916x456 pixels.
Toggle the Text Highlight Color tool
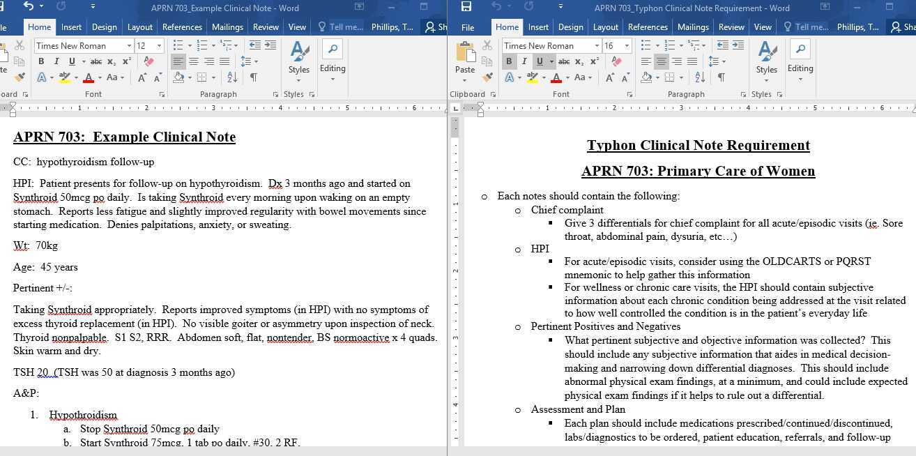point(63,78)
